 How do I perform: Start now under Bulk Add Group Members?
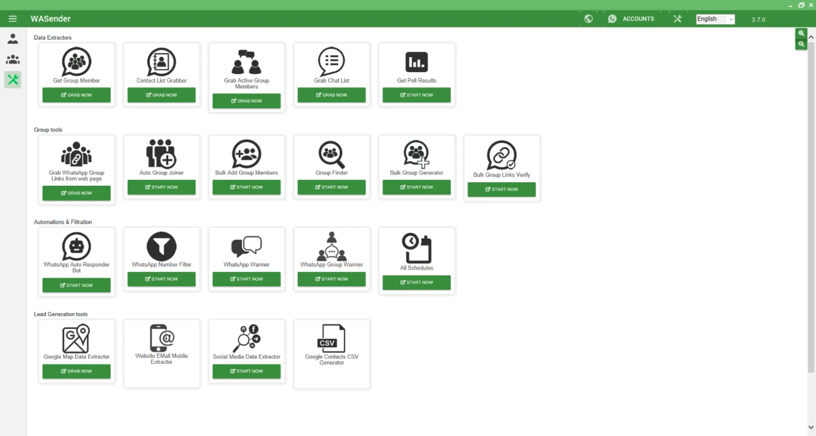(x=247, y=187)
